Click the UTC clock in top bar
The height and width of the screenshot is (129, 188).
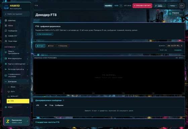(x=127, y=6)
